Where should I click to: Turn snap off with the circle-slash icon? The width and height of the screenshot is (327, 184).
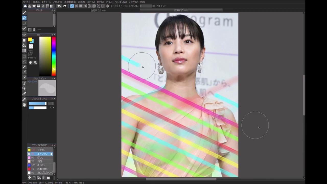click(72, 6)
